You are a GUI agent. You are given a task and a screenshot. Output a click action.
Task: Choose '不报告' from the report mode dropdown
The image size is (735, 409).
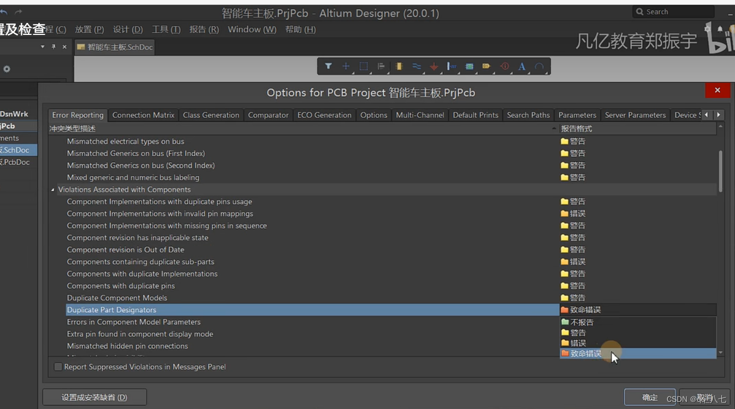(582, 322)
